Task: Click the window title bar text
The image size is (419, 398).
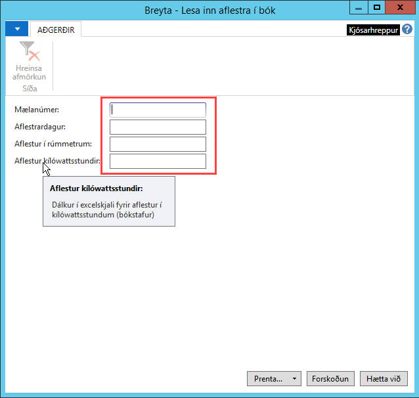Action: point(209,11)
